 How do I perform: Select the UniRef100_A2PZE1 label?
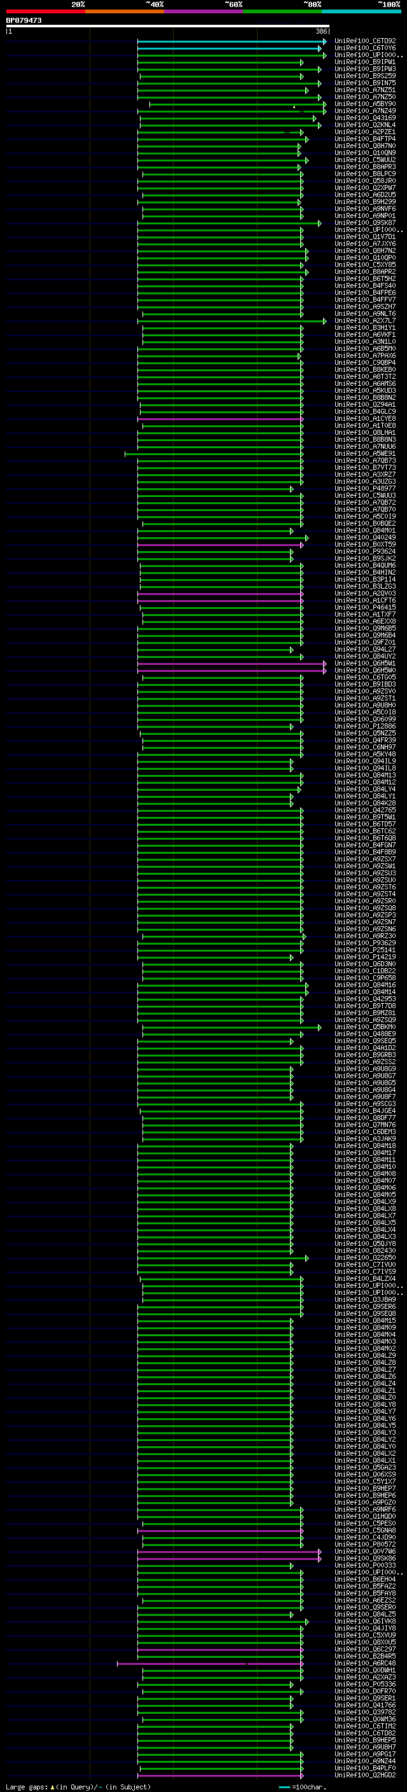point(365,132)
